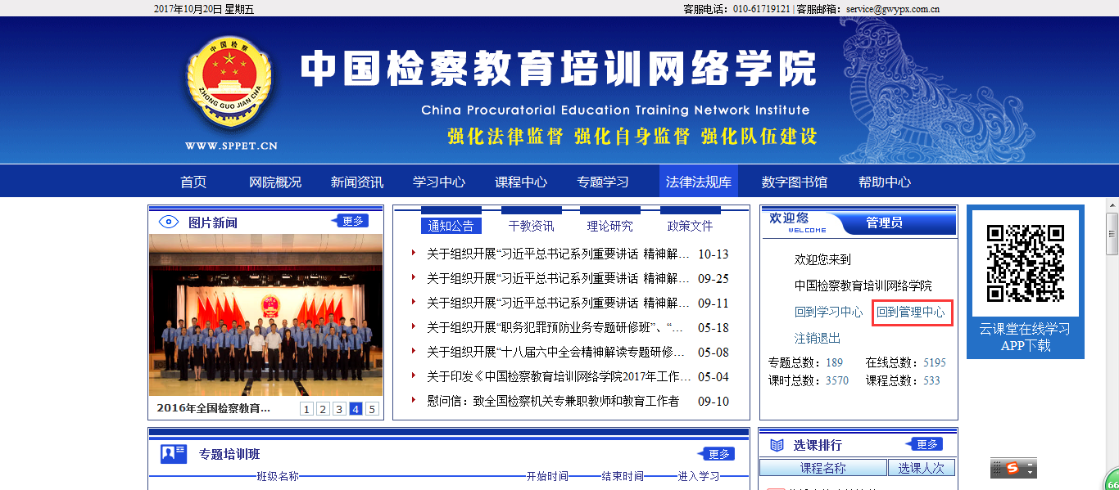The height and width of the screenshot is (490, 1119).
Task: Click the 课时总数 value 3570
Action: coord(837,380)
